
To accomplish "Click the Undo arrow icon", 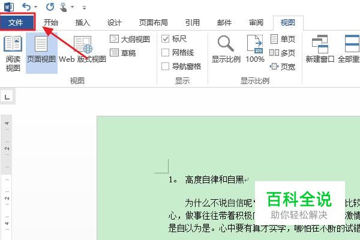I will coord(26,7).
